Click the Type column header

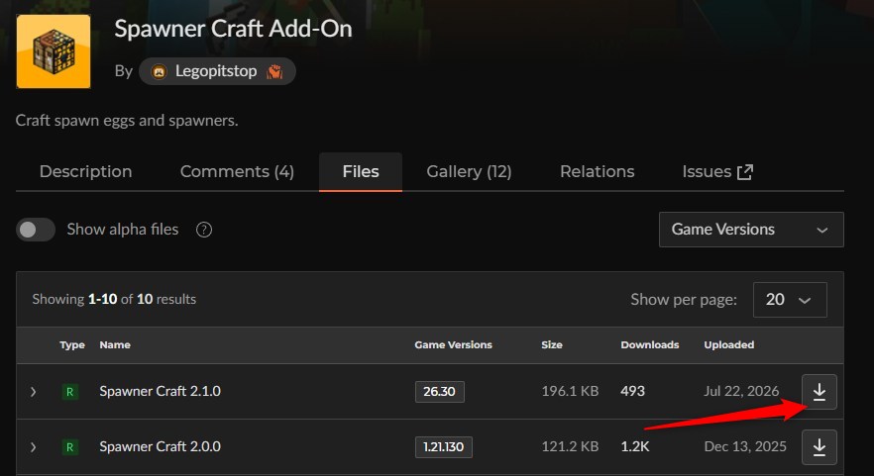click(x=72, y=345)
